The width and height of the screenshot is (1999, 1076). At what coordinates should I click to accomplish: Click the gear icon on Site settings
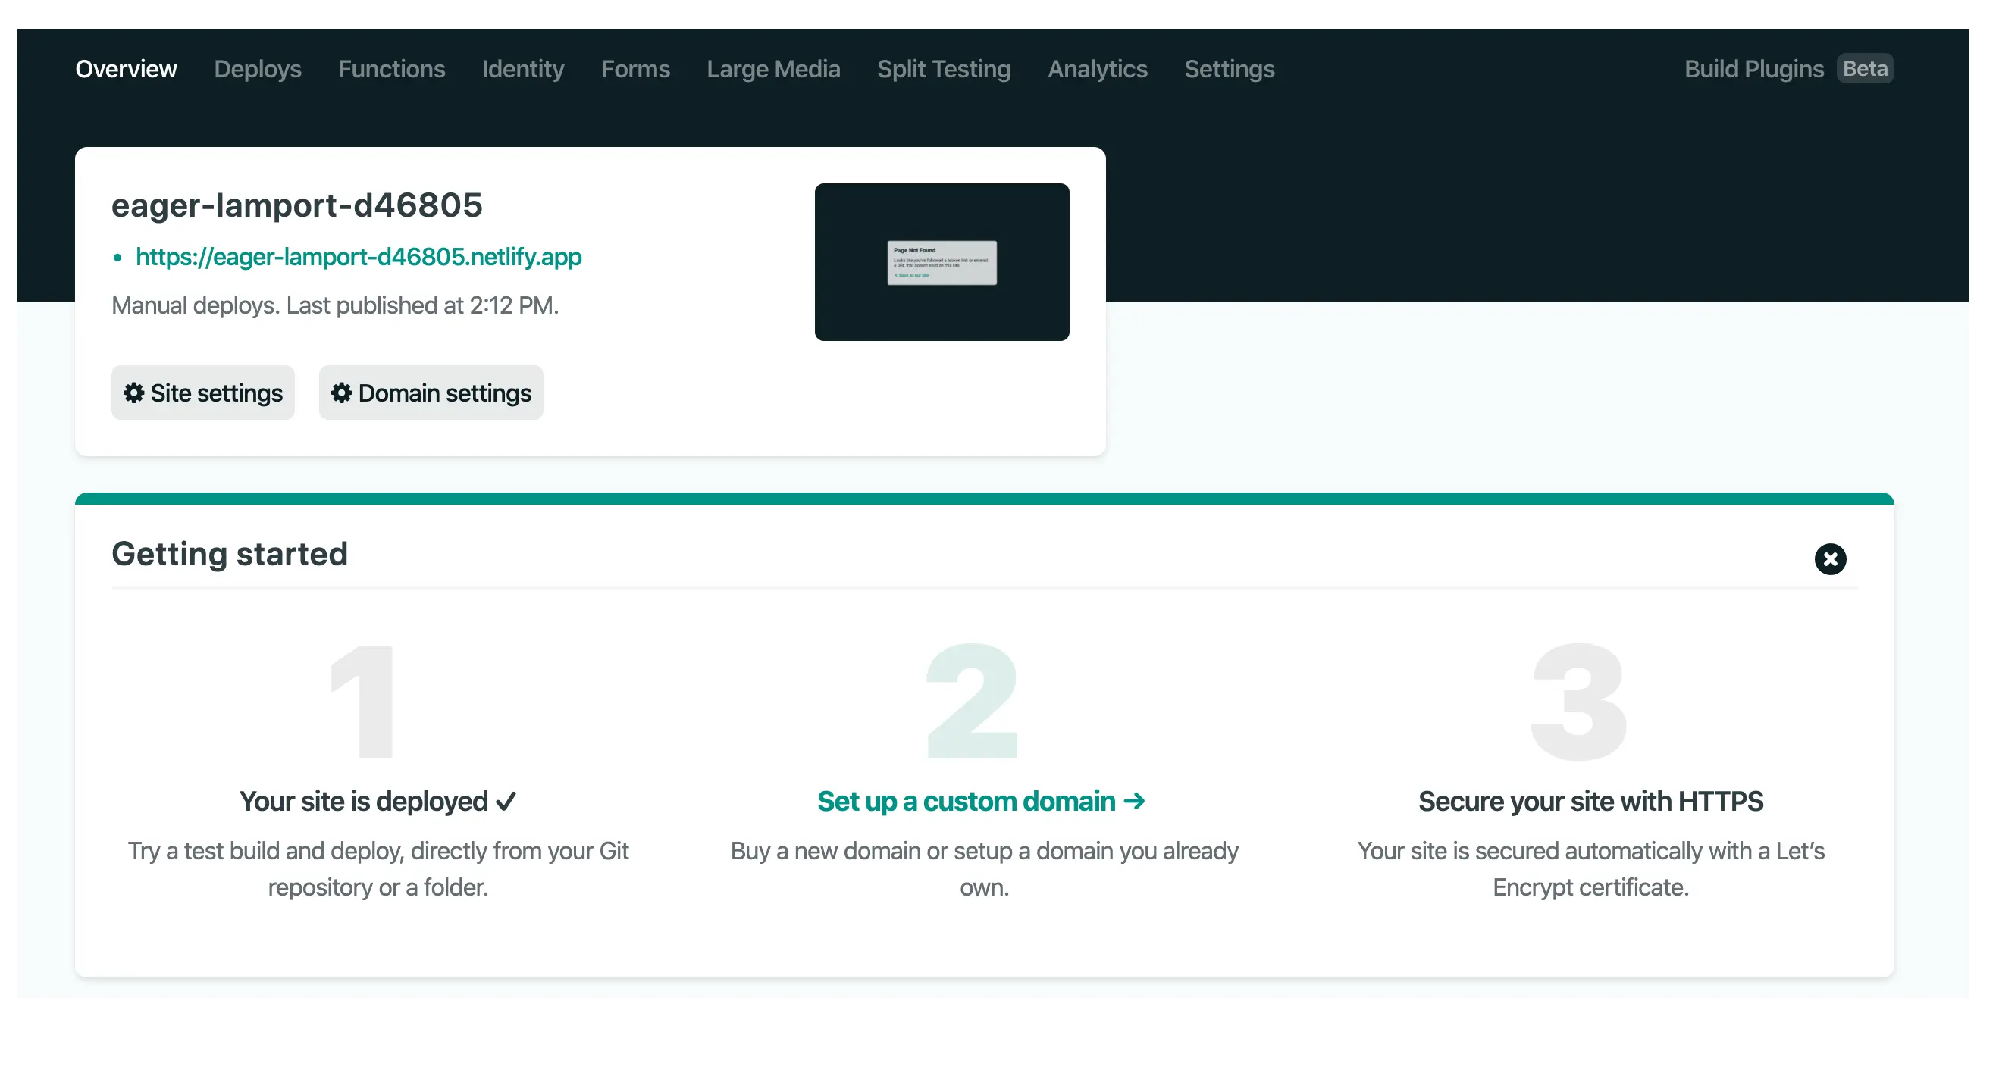pos(133,393)
